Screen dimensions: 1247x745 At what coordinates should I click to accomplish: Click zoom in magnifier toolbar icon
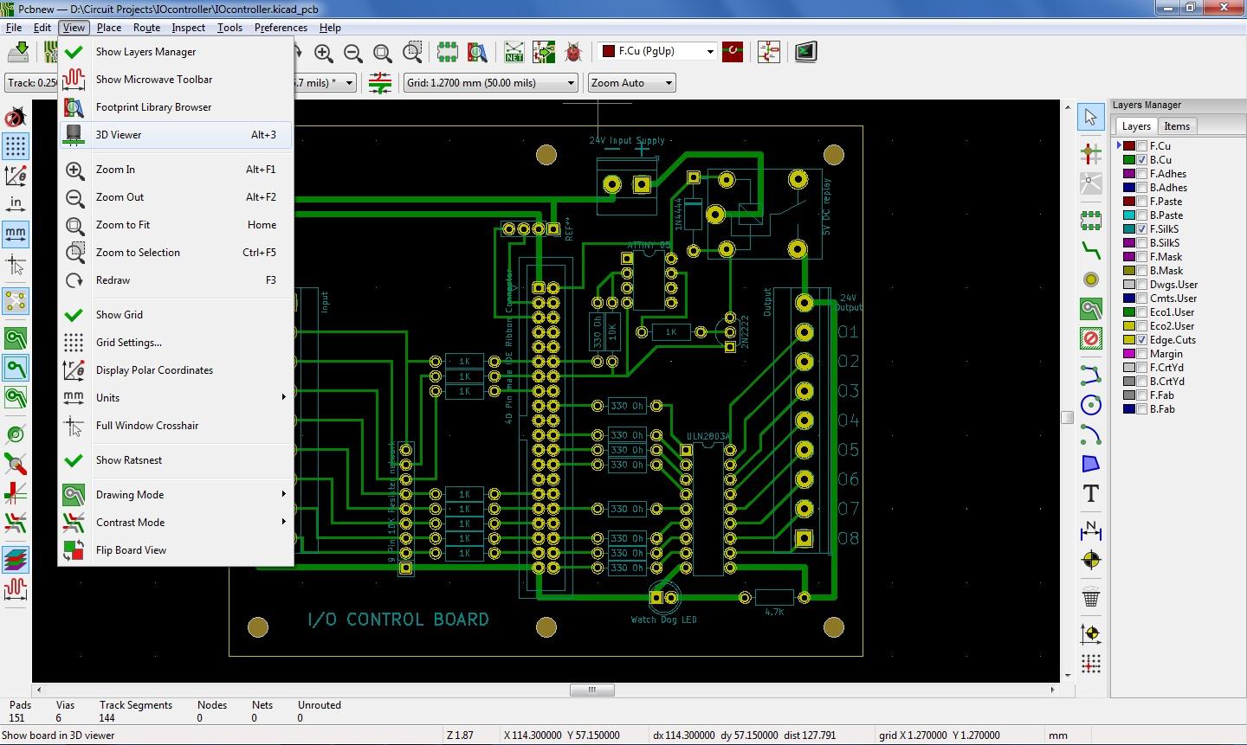(324, 53)
